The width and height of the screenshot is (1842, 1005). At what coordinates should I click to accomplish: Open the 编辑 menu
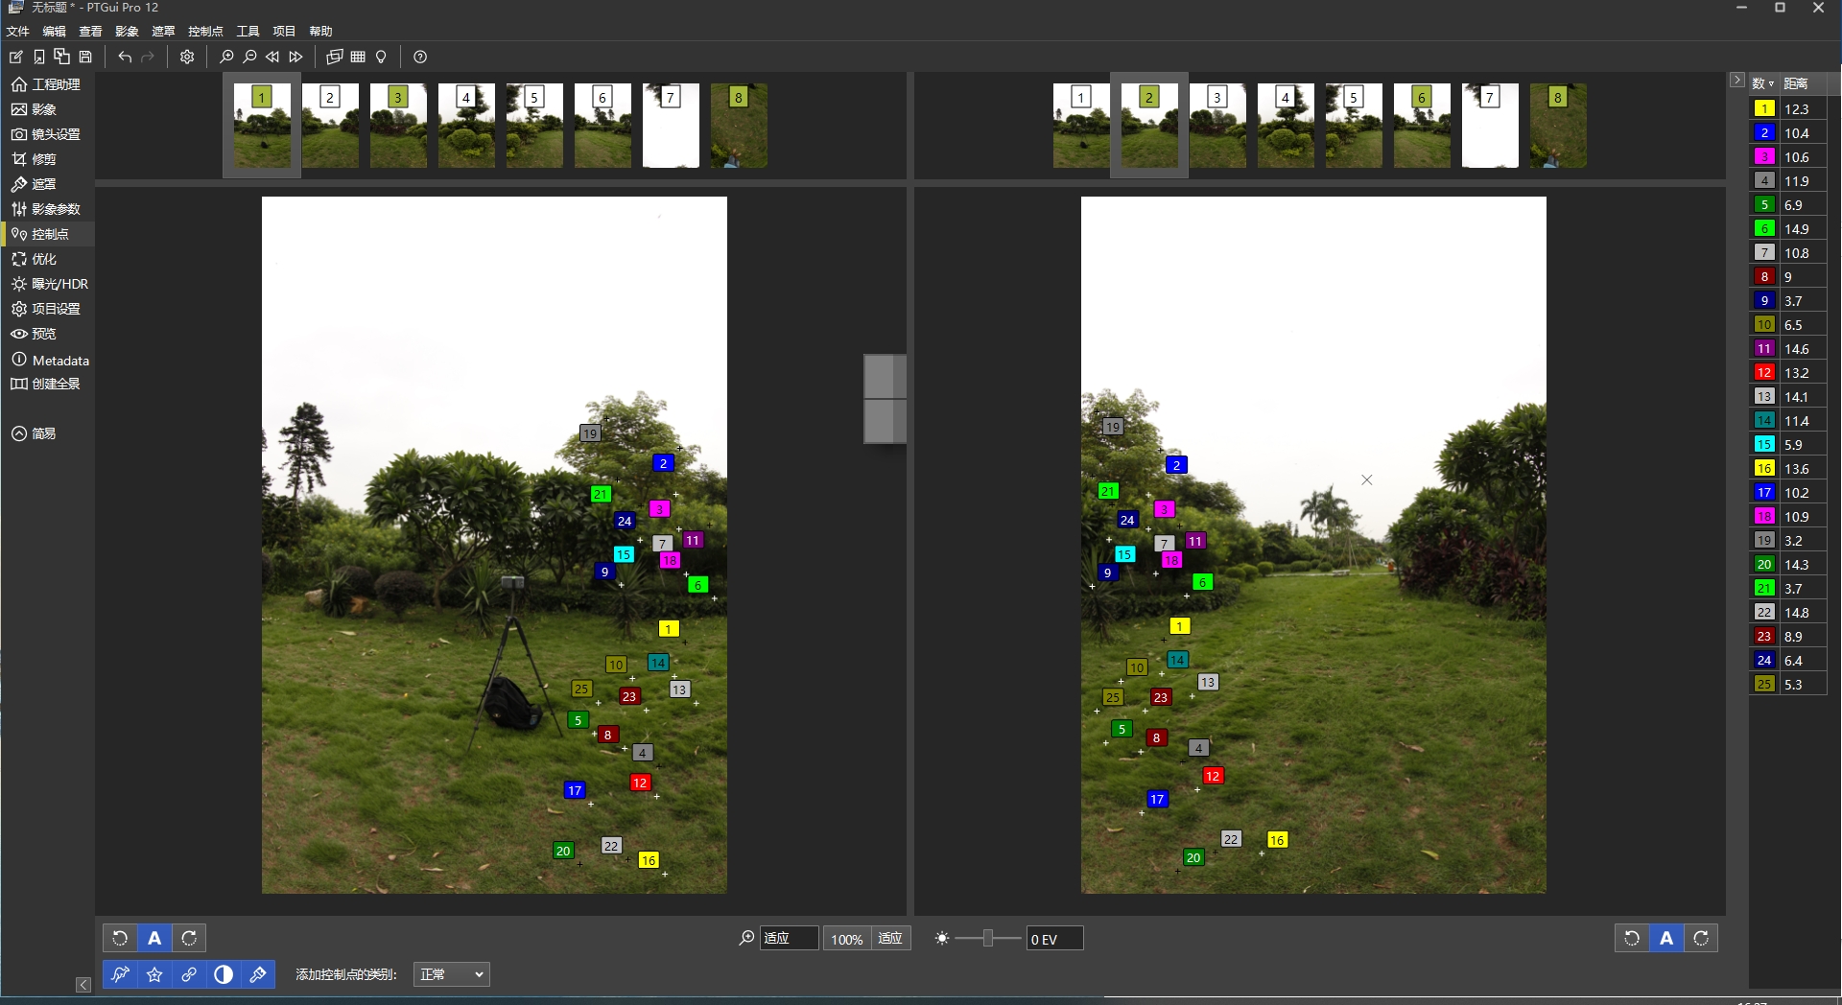pyautogui.click(x=55, y=32)
